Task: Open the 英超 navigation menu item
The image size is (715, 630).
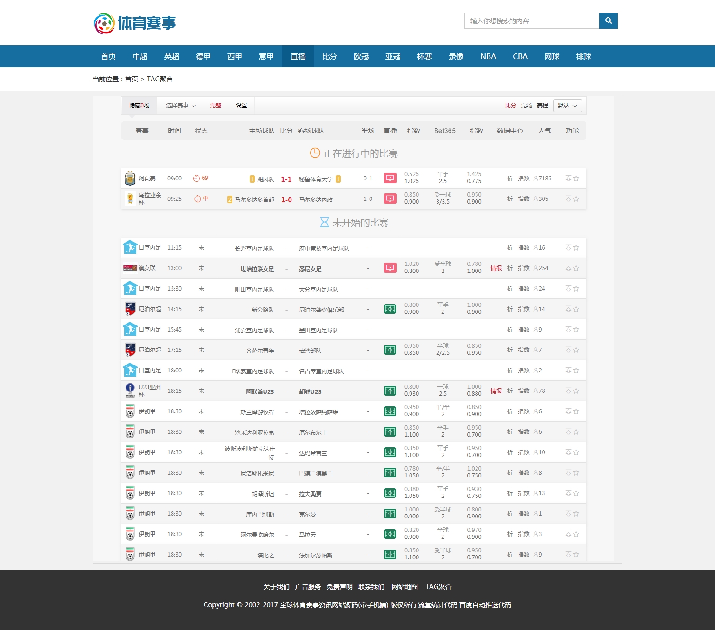Action: 171,56
